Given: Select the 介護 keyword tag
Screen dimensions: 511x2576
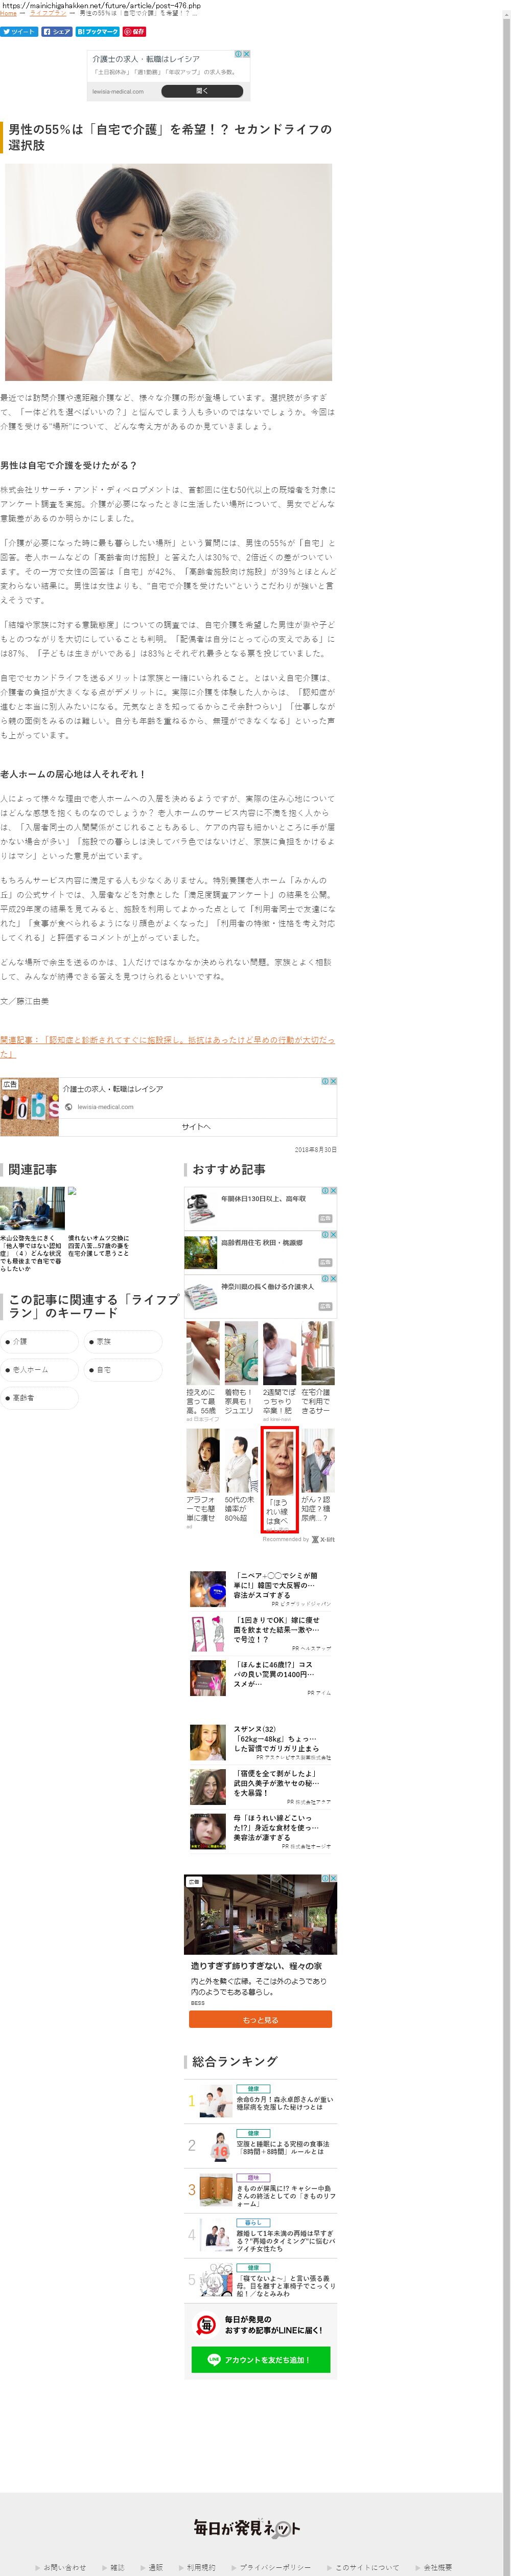Looking at the screenshot, I should [x=40, y=1341].
